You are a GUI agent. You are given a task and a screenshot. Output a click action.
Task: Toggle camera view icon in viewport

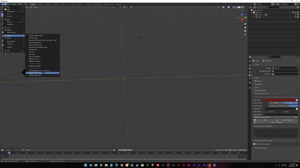(x=245, y=31)
